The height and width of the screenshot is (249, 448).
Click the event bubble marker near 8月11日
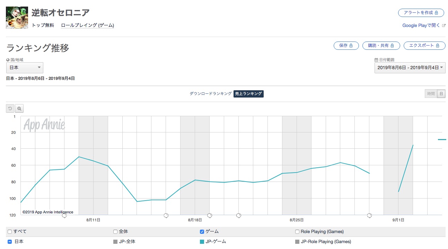tap(64, 215)
